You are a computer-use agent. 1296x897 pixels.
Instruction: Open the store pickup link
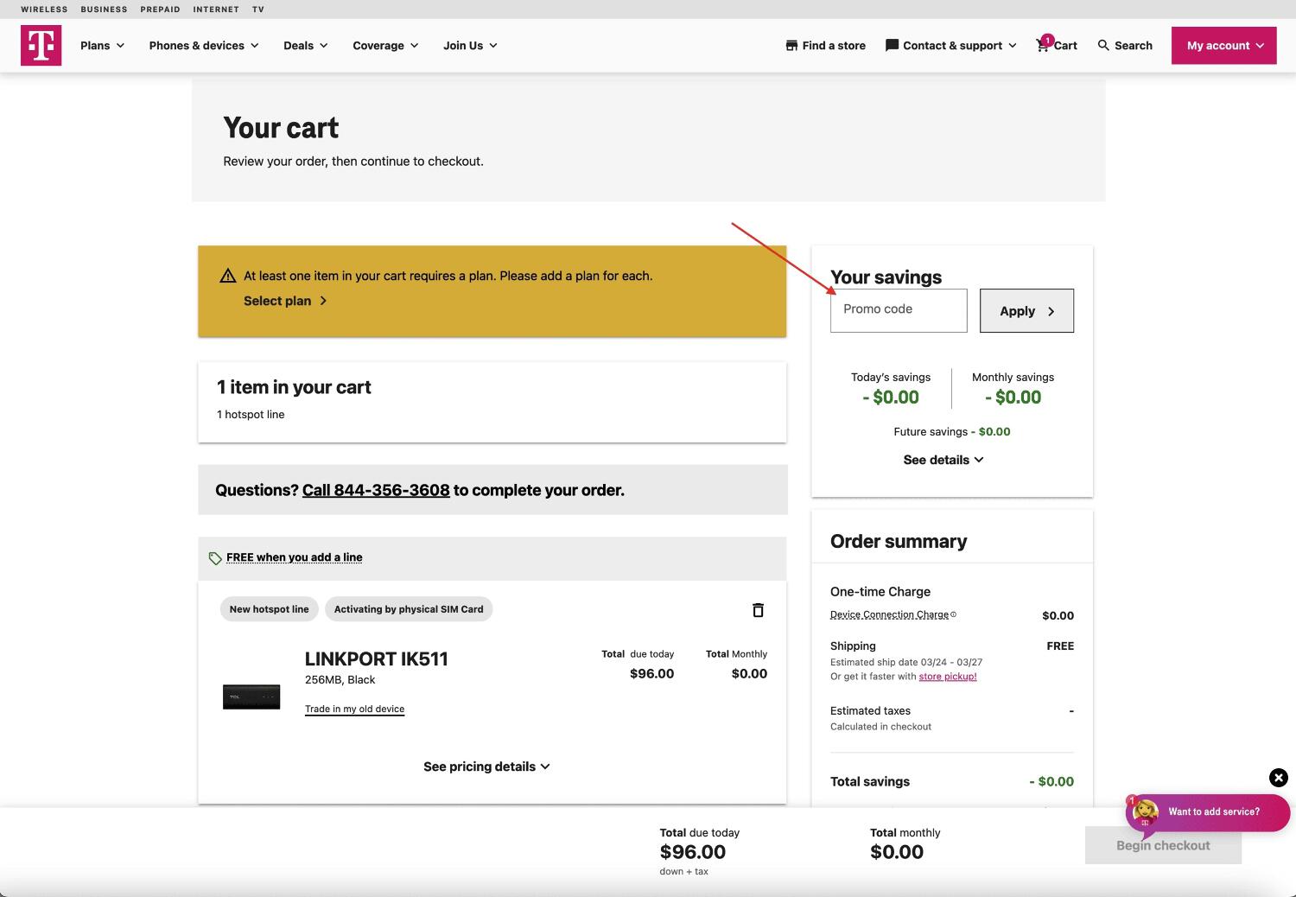(x=948, y=677)
